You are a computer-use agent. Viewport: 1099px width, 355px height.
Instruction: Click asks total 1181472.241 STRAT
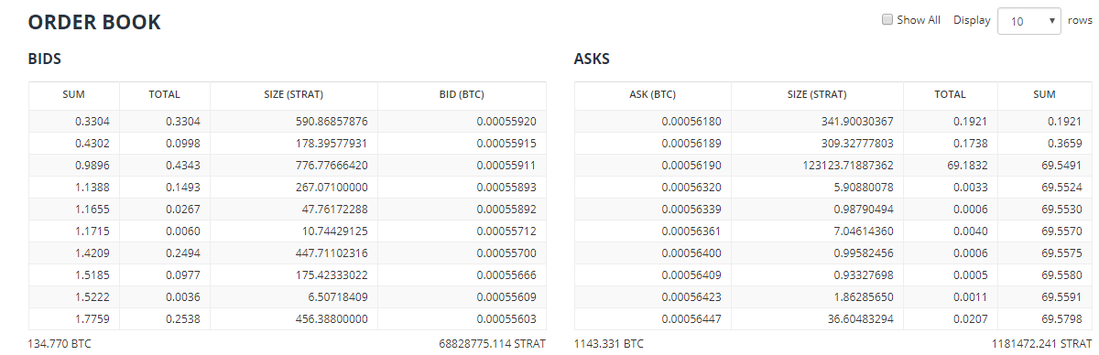(1042, 344)
